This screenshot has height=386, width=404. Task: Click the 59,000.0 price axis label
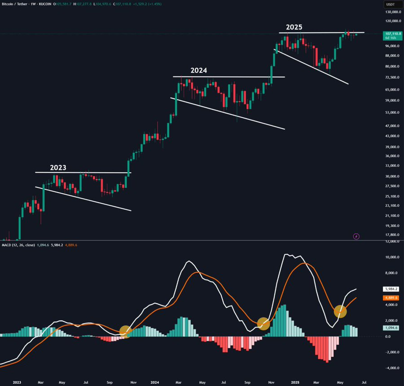[x=392, y=101]
